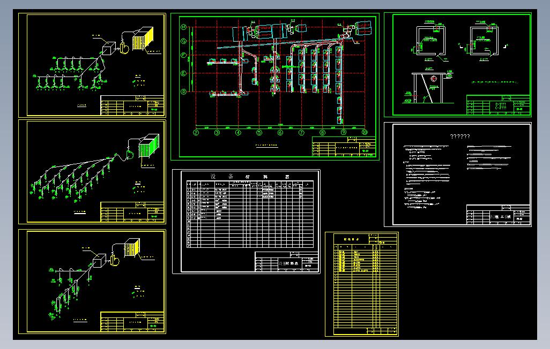This screenshot has height=349, width=550.
Task: Select grid axis bubble E on floor plan
Action: coord(183,73)
